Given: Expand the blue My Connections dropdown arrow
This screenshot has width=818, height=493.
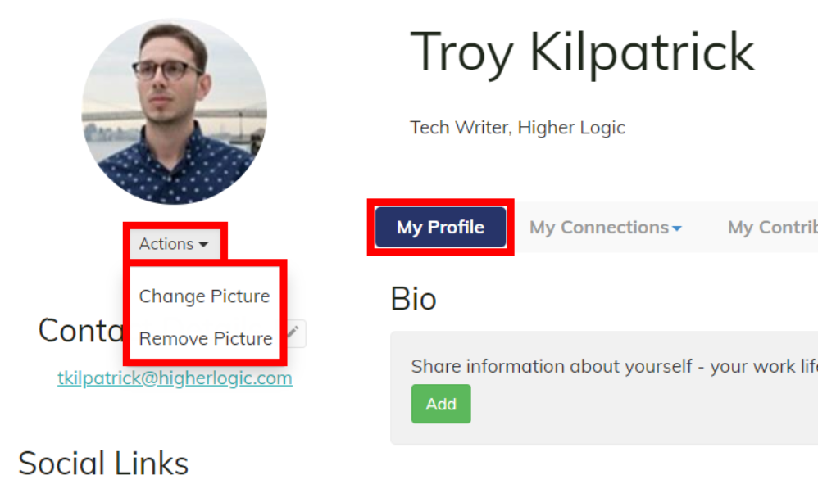Looking at the screenshot, I should (x=677, y=228).
